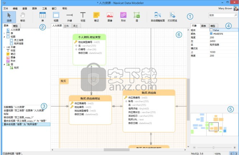Open the 查看 (View) menu
Viewport: 239px width, 155px height.
[x=25, y=9]
